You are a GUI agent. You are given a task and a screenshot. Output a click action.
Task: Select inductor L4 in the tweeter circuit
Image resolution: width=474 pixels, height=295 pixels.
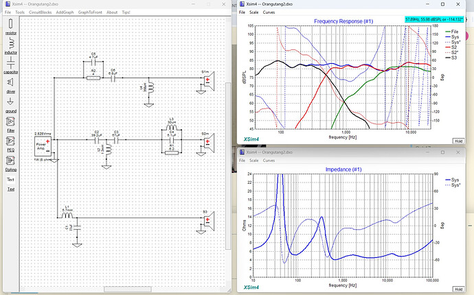point(149,88)
